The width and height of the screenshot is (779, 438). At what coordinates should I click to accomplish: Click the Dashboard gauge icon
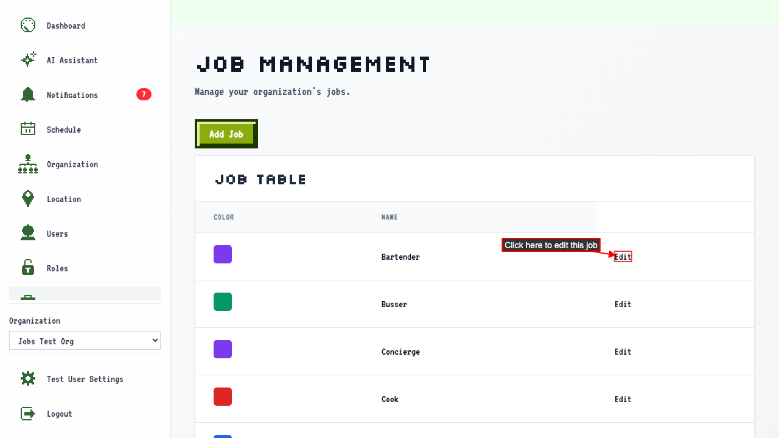[28, 25]
